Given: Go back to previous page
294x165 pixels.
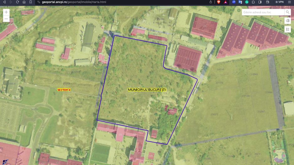Looking at the screenshot, I should click(4, 2).
